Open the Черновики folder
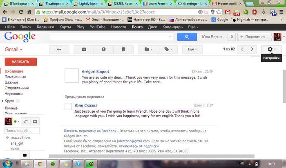This screenshot has width=286, height=168. (x=13, y=94)
